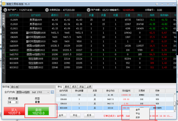
Task: Increase 委托数量 with the up arrow
Action: point(17,101)
